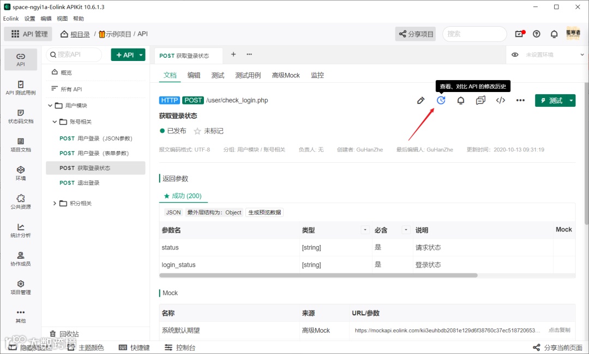Click 分享当前页面 in the bottom bar
This screenshot has height=354, width=589.
(x=558, y=347)
